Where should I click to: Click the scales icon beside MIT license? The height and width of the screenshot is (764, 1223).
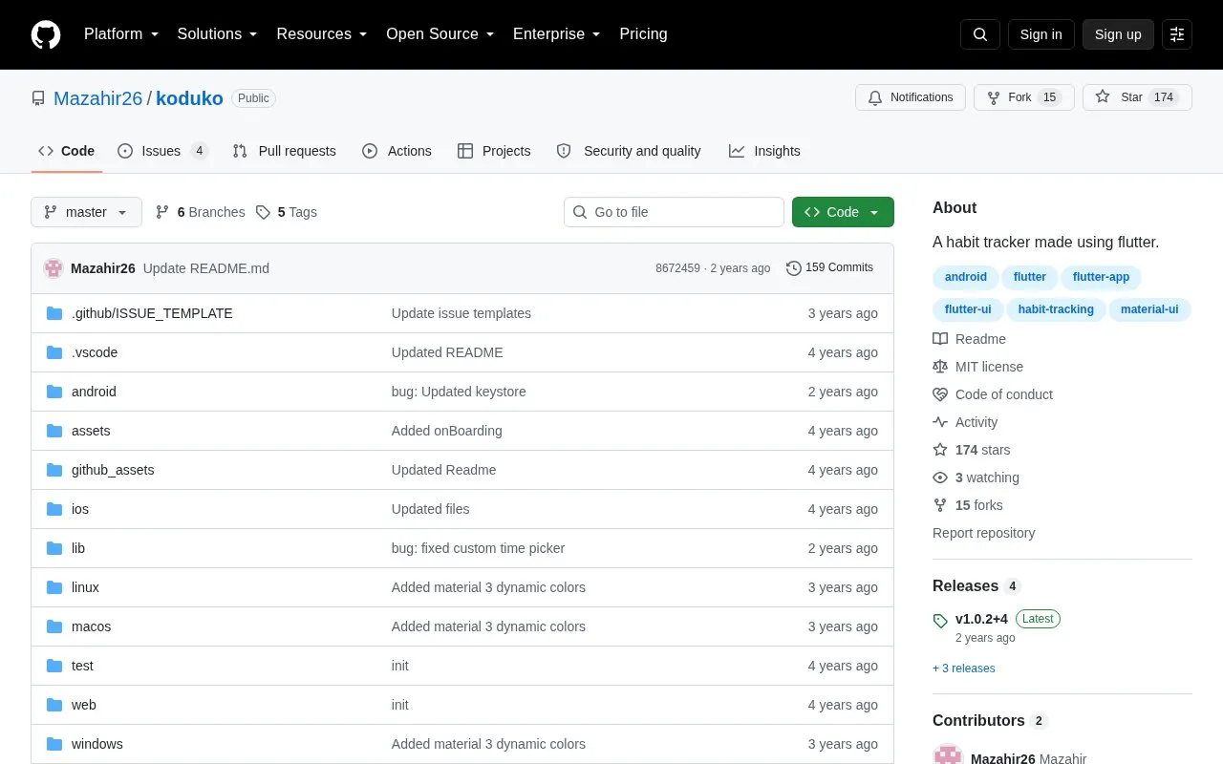tap(940, 367)
